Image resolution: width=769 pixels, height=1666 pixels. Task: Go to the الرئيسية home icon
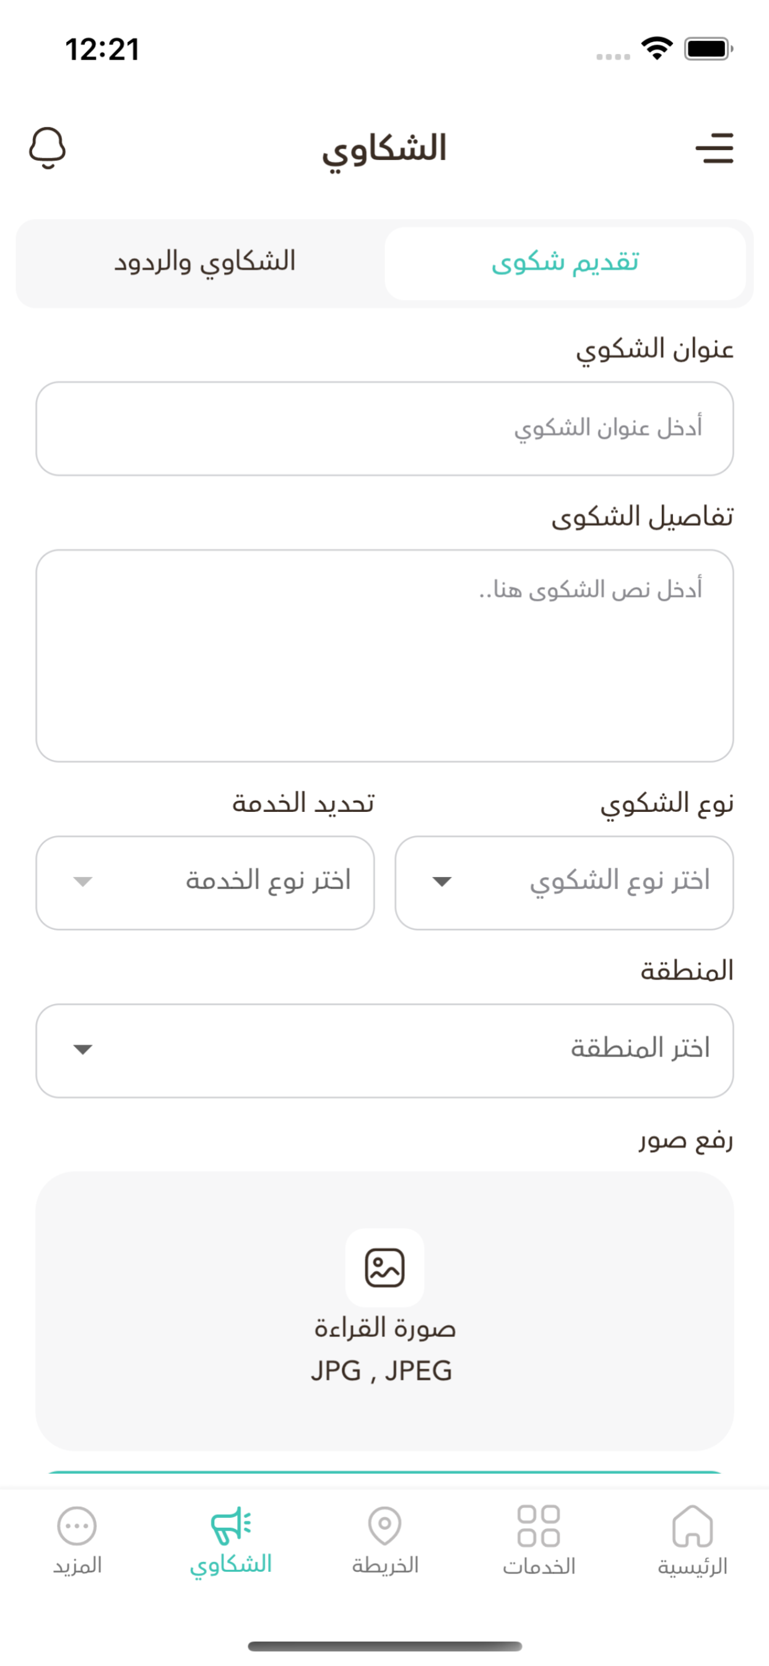pyautogui.click(x=692, y=1525)
